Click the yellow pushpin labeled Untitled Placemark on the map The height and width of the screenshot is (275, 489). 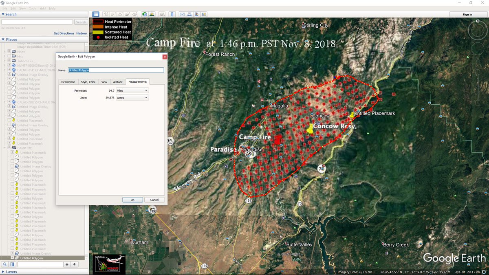352,114
